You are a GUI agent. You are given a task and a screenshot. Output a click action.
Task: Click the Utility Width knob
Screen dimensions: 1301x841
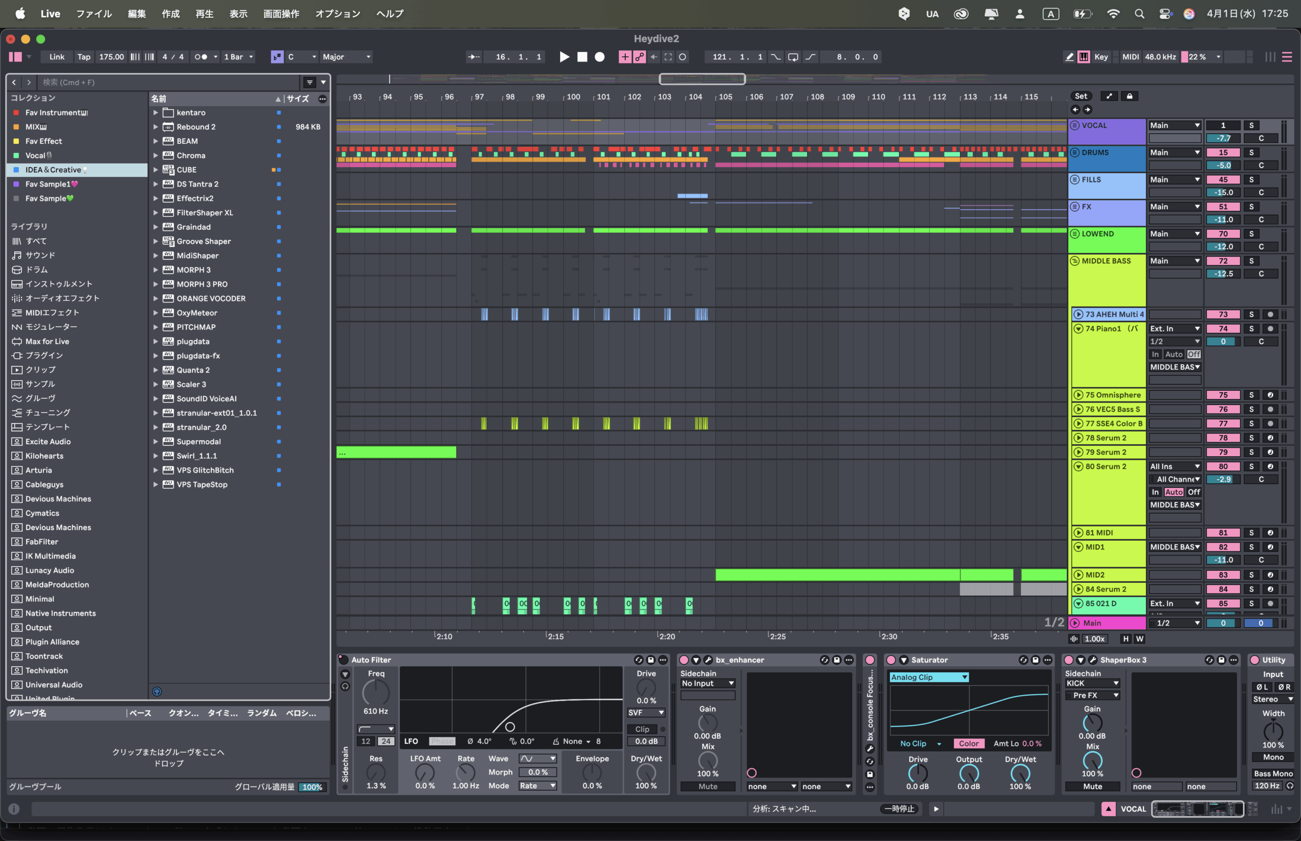[x=1273, y=731]
